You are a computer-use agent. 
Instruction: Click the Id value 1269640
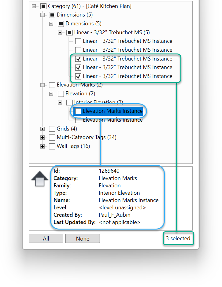(x=109, y=171)
